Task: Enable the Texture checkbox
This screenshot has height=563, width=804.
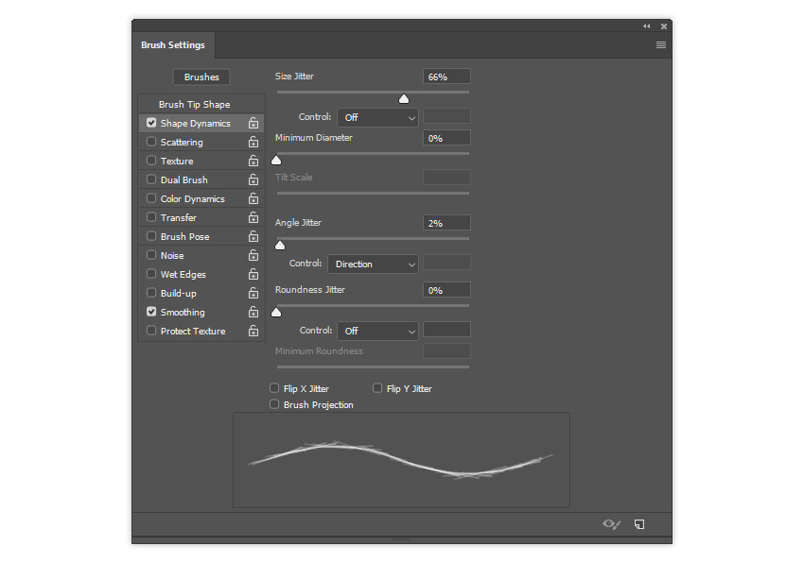Action: [x=151, y=161]
